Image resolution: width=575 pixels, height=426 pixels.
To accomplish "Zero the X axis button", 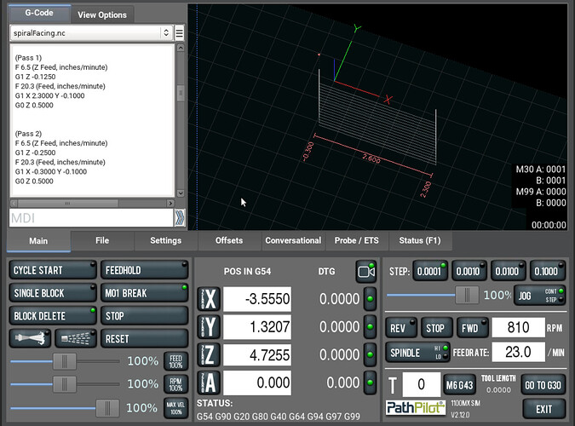I will (x=209, y=299).
